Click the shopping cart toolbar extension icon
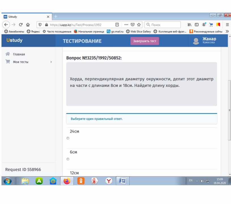Image resolution: width=231 pixels, height=204 pixels. pos(211,25)
